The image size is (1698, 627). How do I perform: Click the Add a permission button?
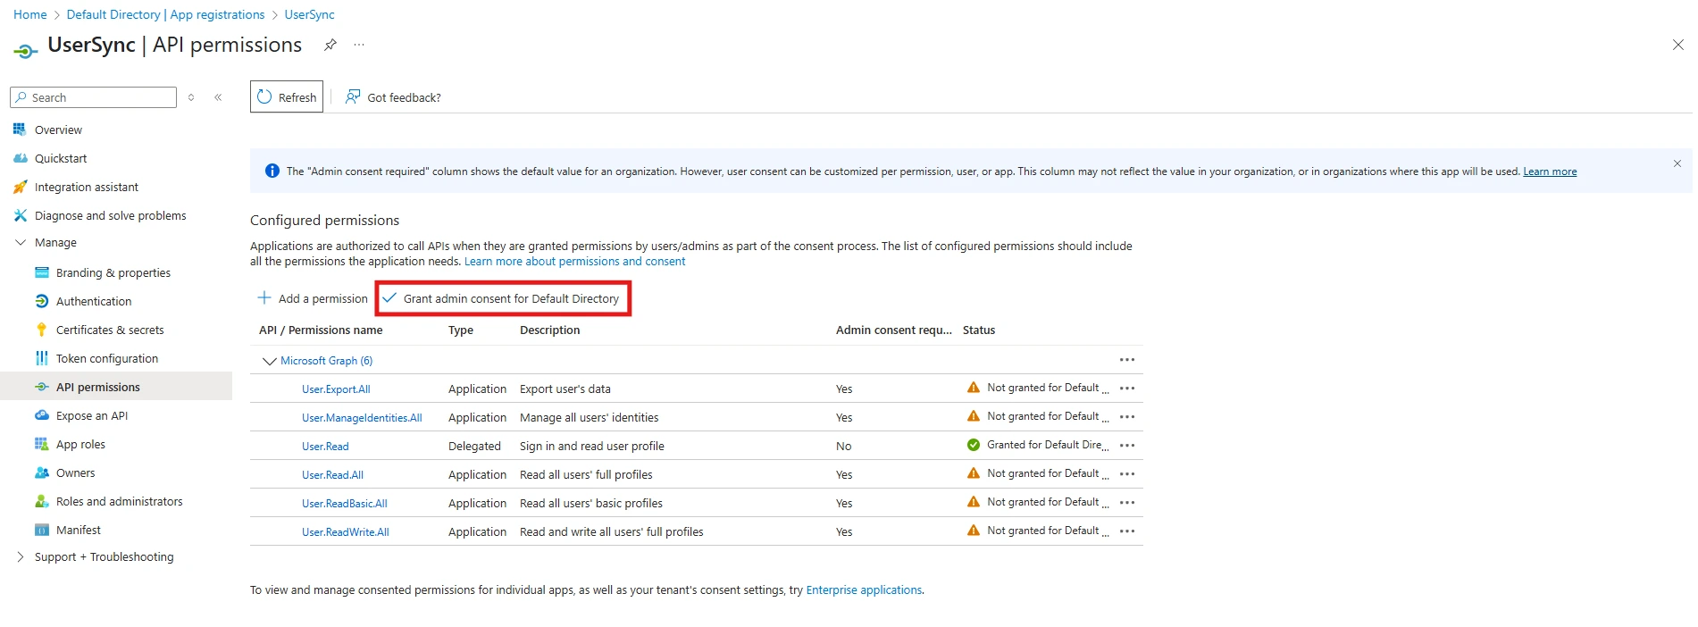point(313,298)
